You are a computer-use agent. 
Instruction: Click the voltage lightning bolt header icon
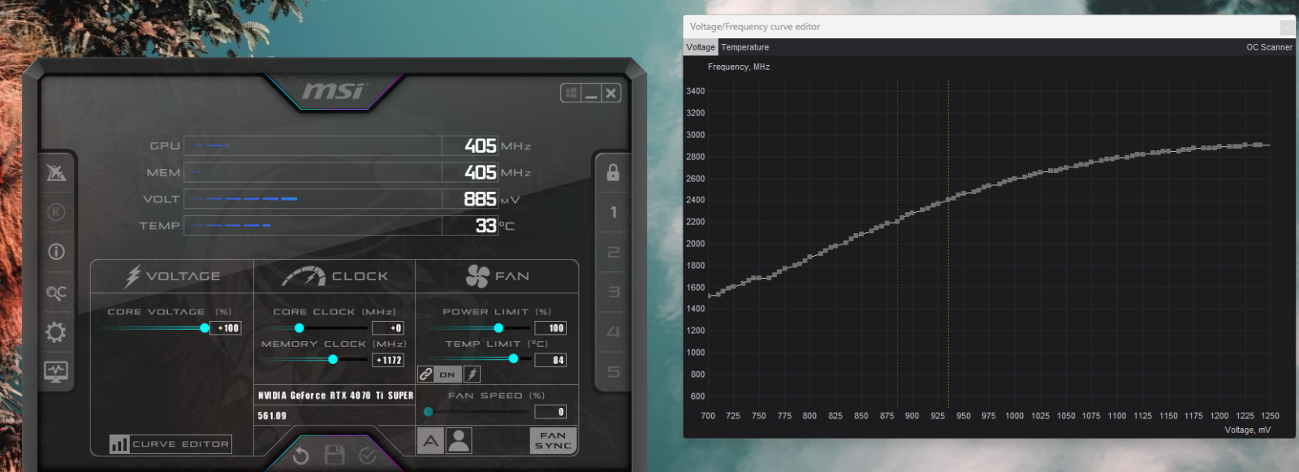[x=132, y=276]
